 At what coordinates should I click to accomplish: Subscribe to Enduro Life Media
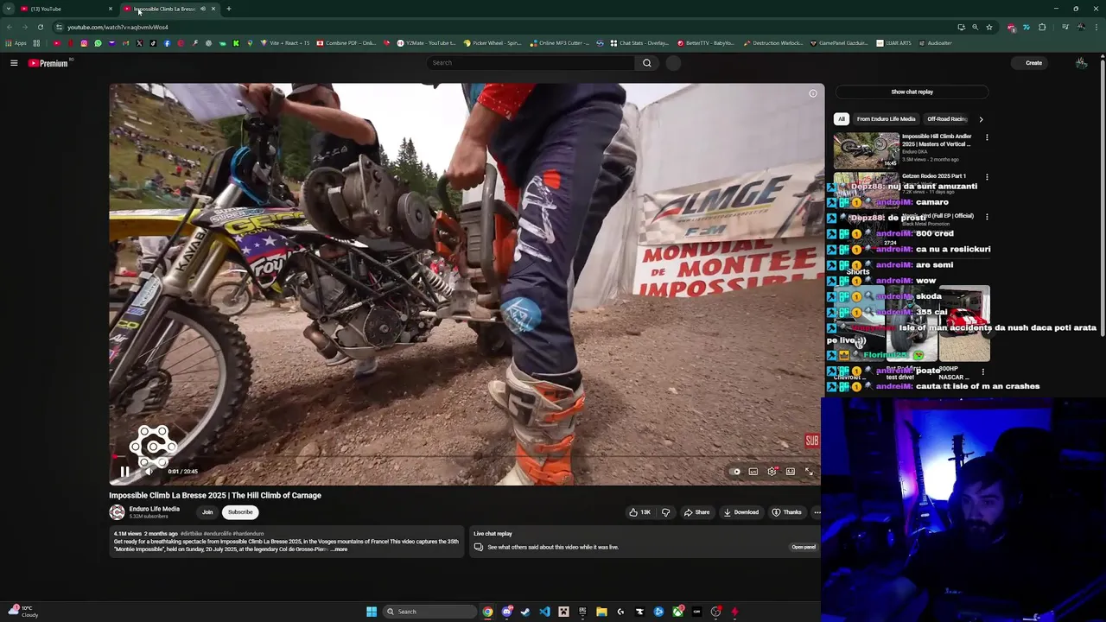click(x=240, y=512)
